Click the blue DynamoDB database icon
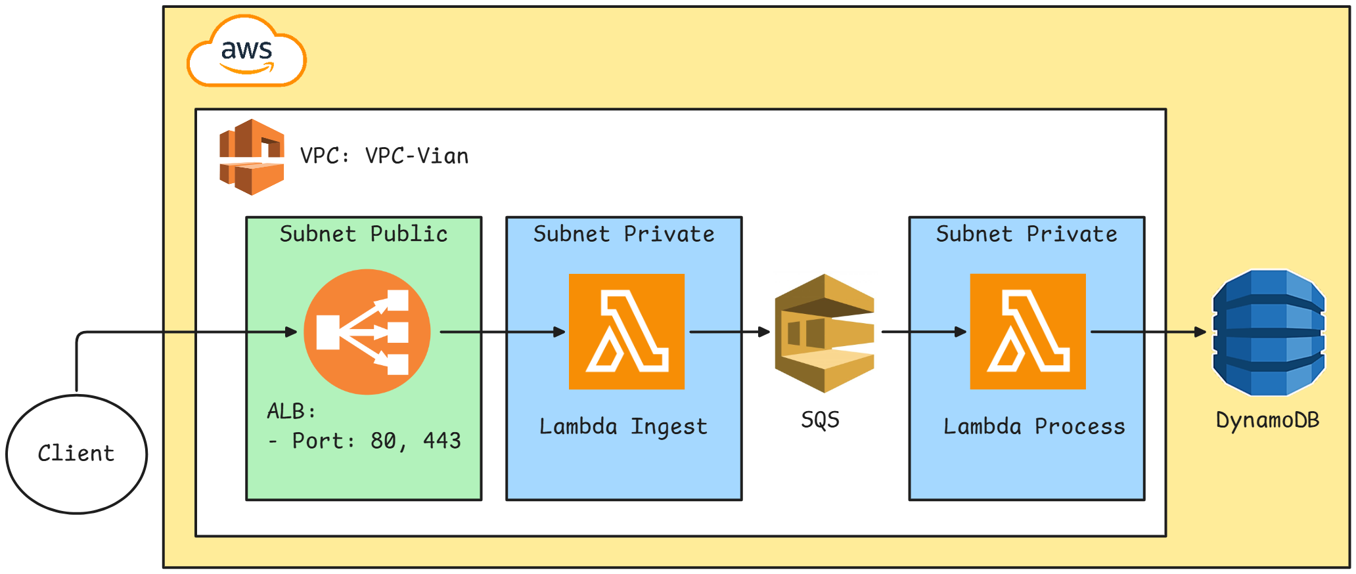Screen dimensions: 1356x574 (x=1269, y=332)
